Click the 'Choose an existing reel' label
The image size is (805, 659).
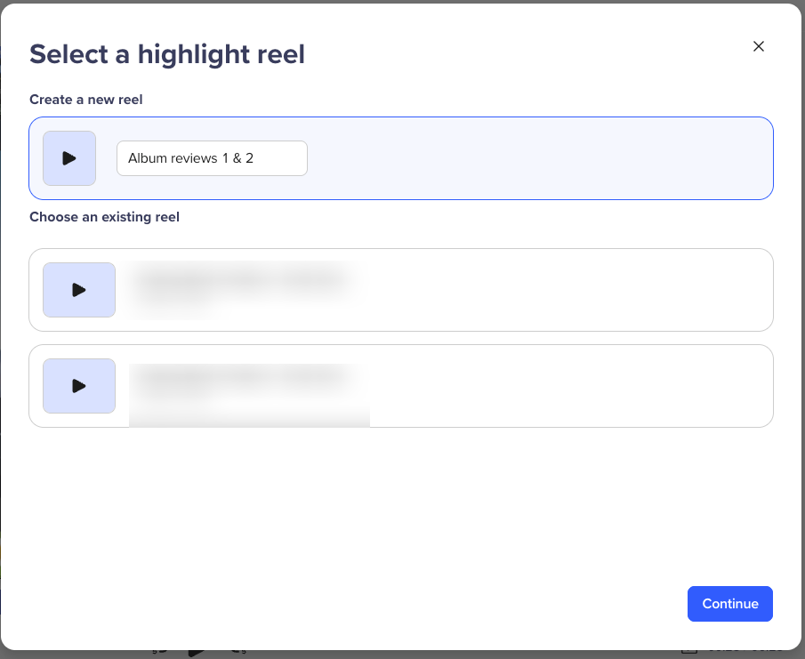[x=104, y=217]
